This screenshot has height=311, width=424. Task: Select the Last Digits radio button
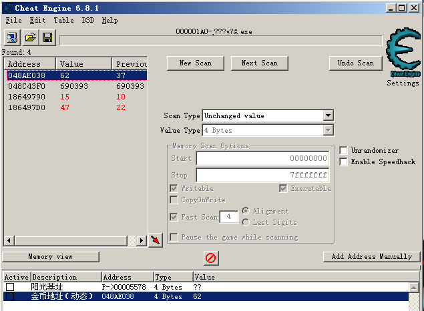pos(246,222)
